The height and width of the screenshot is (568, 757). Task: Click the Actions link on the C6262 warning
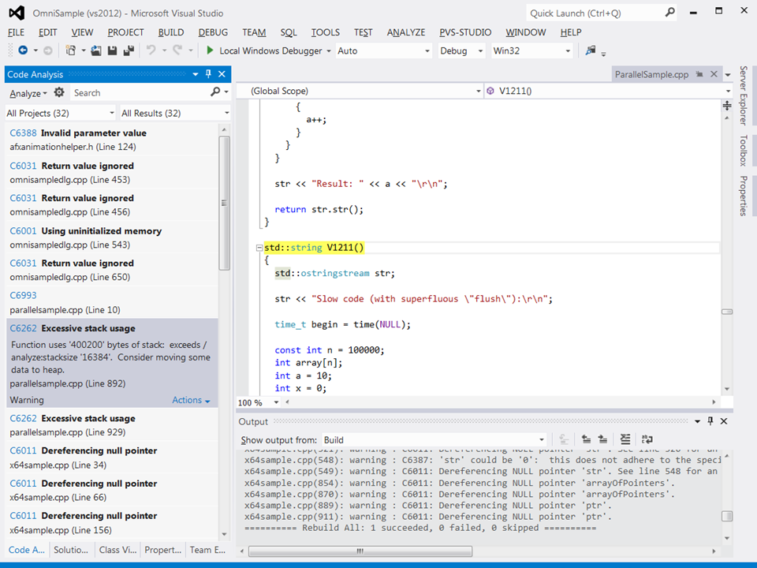click(191, 400)
